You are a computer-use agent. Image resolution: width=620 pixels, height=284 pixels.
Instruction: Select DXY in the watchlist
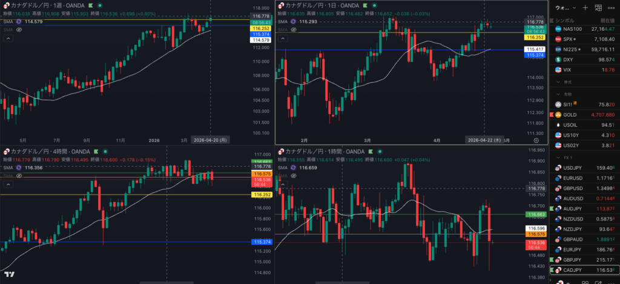(x=585, y=60)
